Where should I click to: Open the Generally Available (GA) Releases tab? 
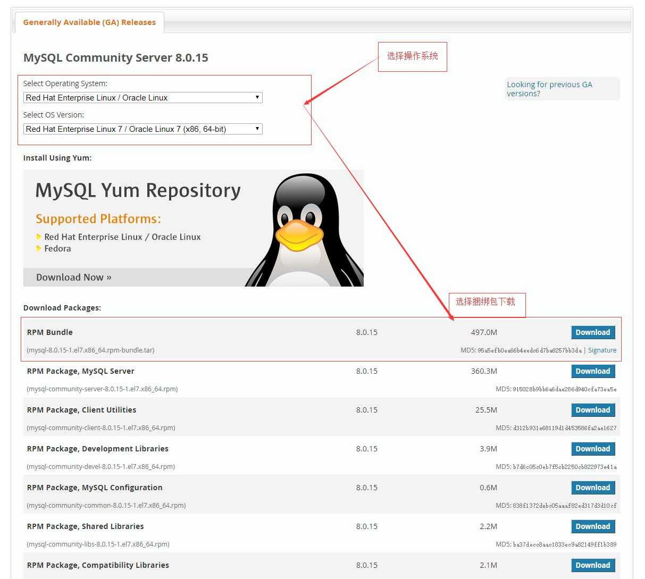89,22
